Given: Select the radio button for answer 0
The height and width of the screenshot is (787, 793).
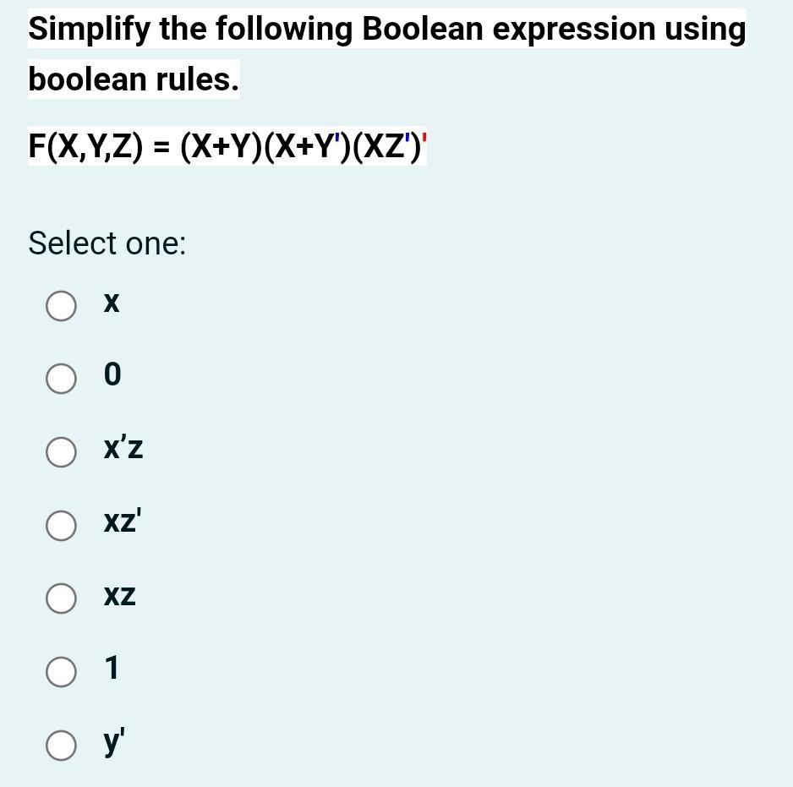Looking at the screenshot, I should click(61, 379).
